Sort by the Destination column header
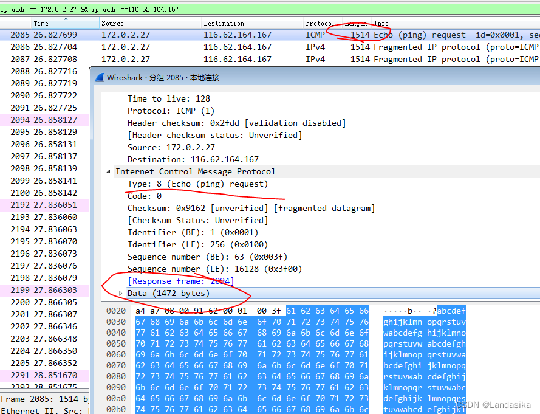 [x=253, y=24]
